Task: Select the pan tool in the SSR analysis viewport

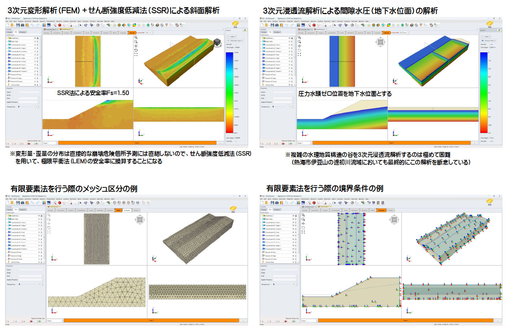Action: coord(136,46)
